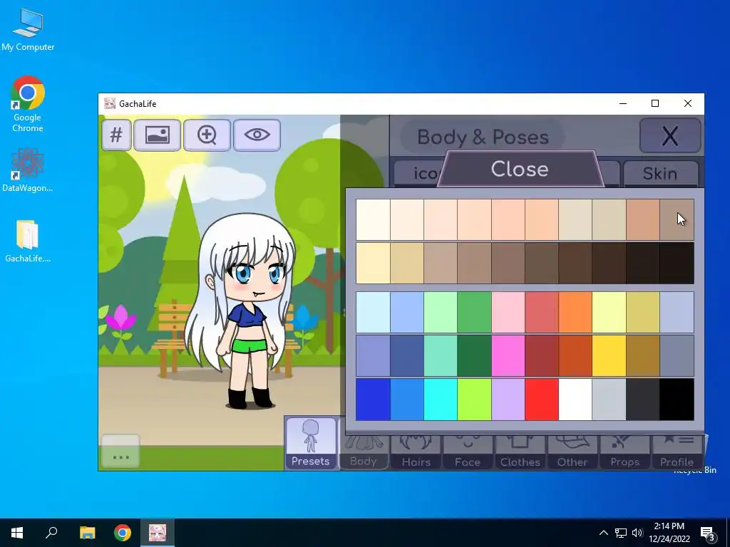Open the notification center icon
Screen dimensions: 730x547
(x=707, y=533)
